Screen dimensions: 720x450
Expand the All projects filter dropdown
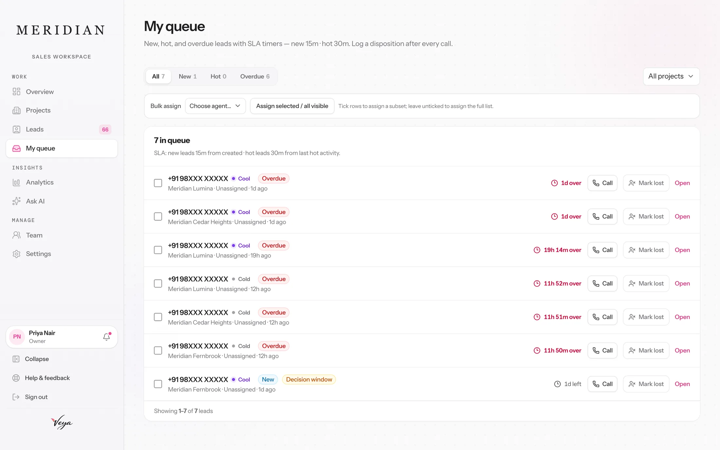coord(671,76)
